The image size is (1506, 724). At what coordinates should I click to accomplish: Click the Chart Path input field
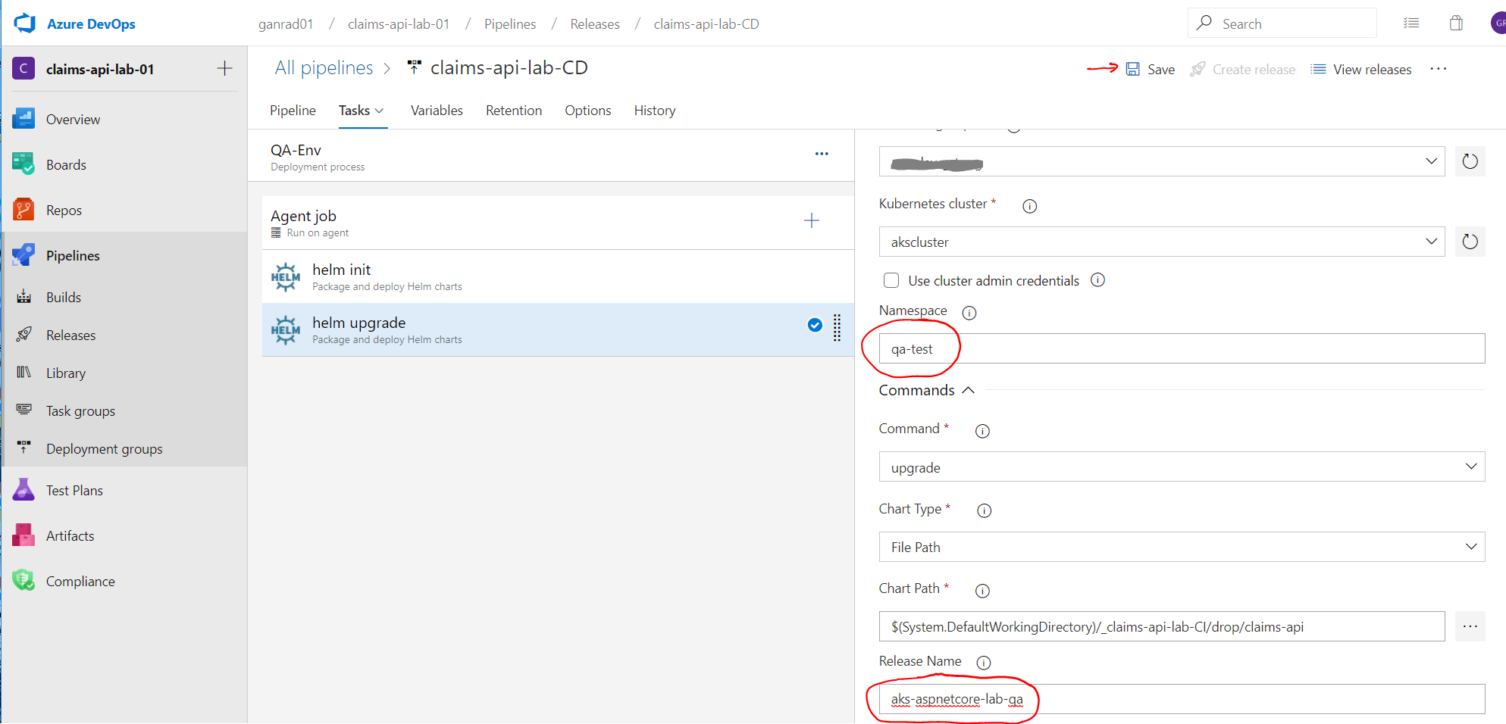point(1162,626)
